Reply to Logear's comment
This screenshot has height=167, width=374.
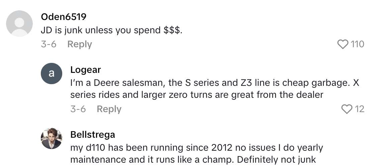[x=109, y=109]
